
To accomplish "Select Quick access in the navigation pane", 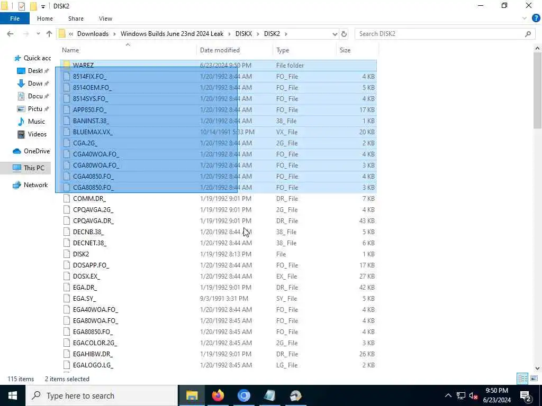I will (32, 58).
